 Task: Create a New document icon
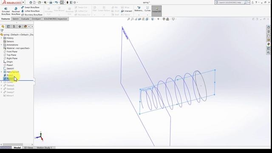point(34,3)
